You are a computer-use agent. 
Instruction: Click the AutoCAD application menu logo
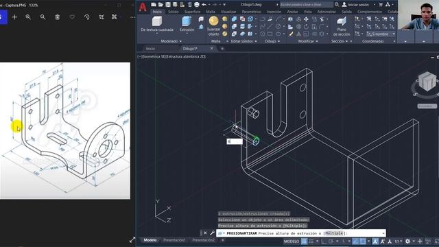point(143,7)
